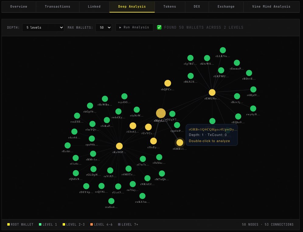
Task: Open the Max Wallets dropdown
Action: pyautogui.click(x=104, y=27)
